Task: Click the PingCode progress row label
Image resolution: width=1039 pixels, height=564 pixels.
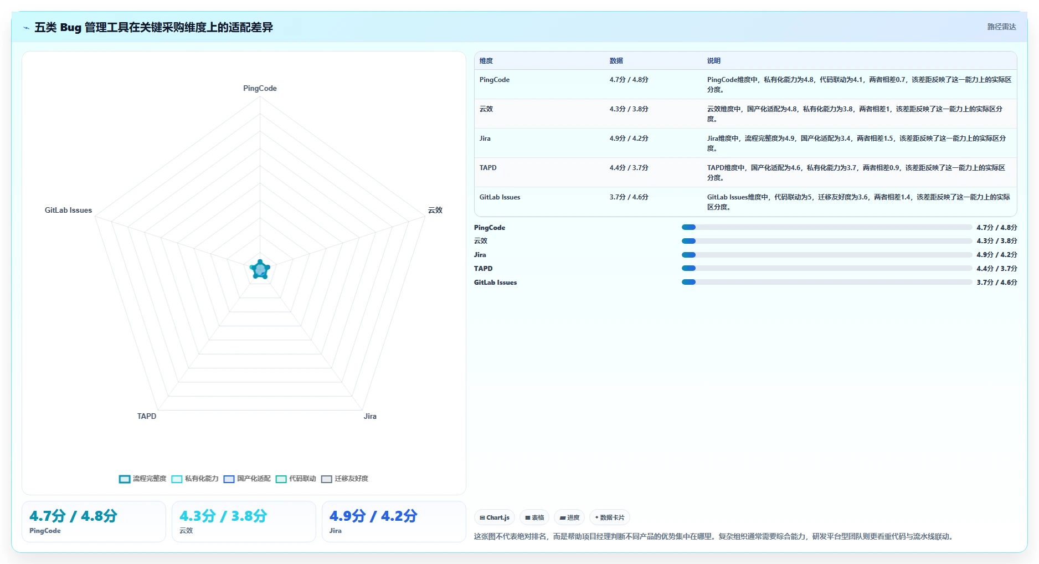Action: coord(490,228)
